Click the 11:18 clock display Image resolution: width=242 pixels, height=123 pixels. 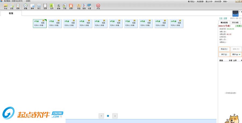(223, 18)
